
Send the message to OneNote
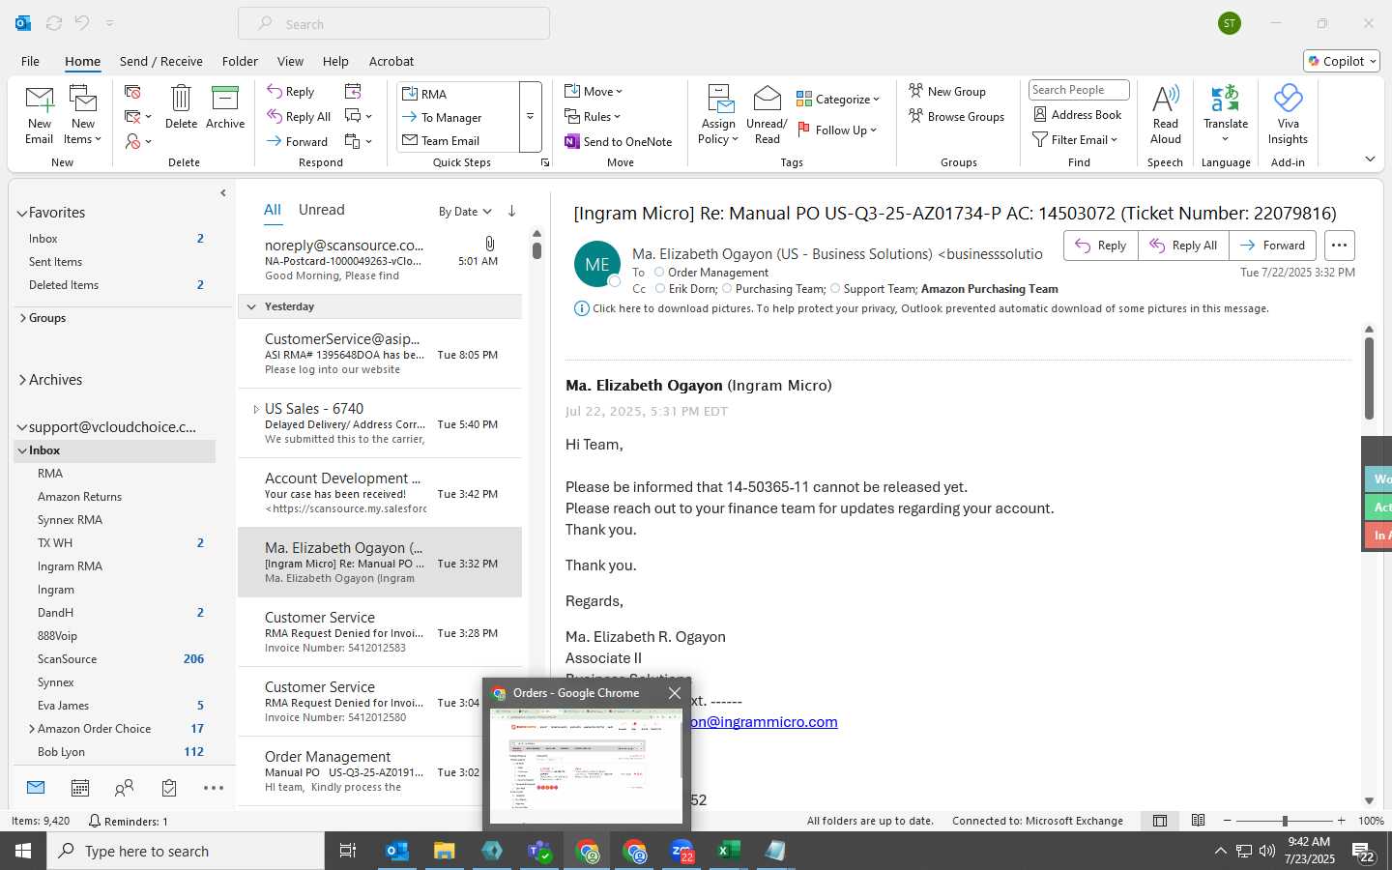(x=619, y=141)
